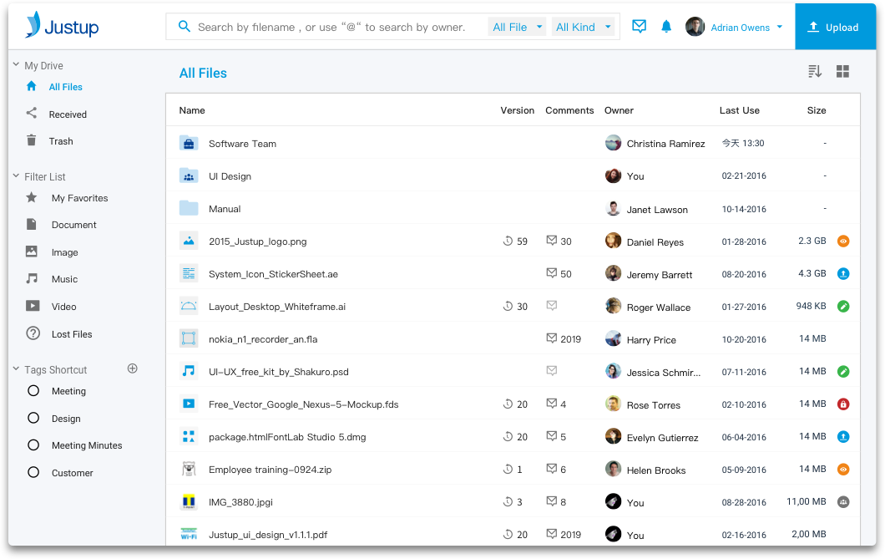Click the Upload button

pyautogui.click(x=835, y=26)
